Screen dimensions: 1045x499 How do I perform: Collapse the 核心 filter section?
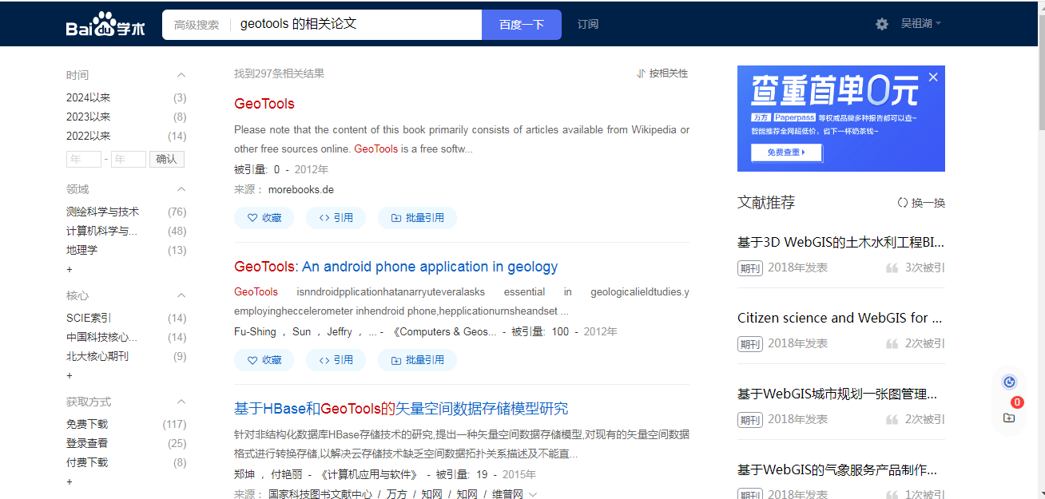coord(181,295)
